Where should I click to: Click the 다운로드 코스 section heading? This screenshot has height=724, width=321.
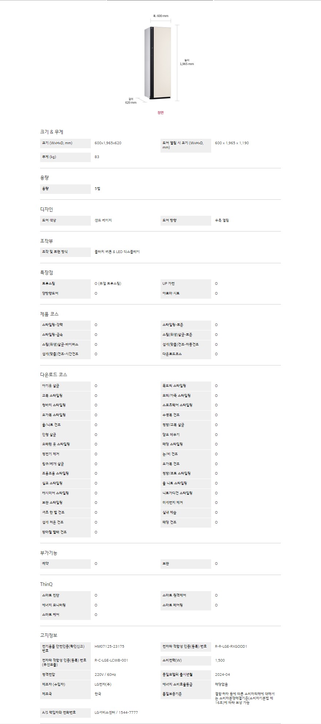coord(54,375)
